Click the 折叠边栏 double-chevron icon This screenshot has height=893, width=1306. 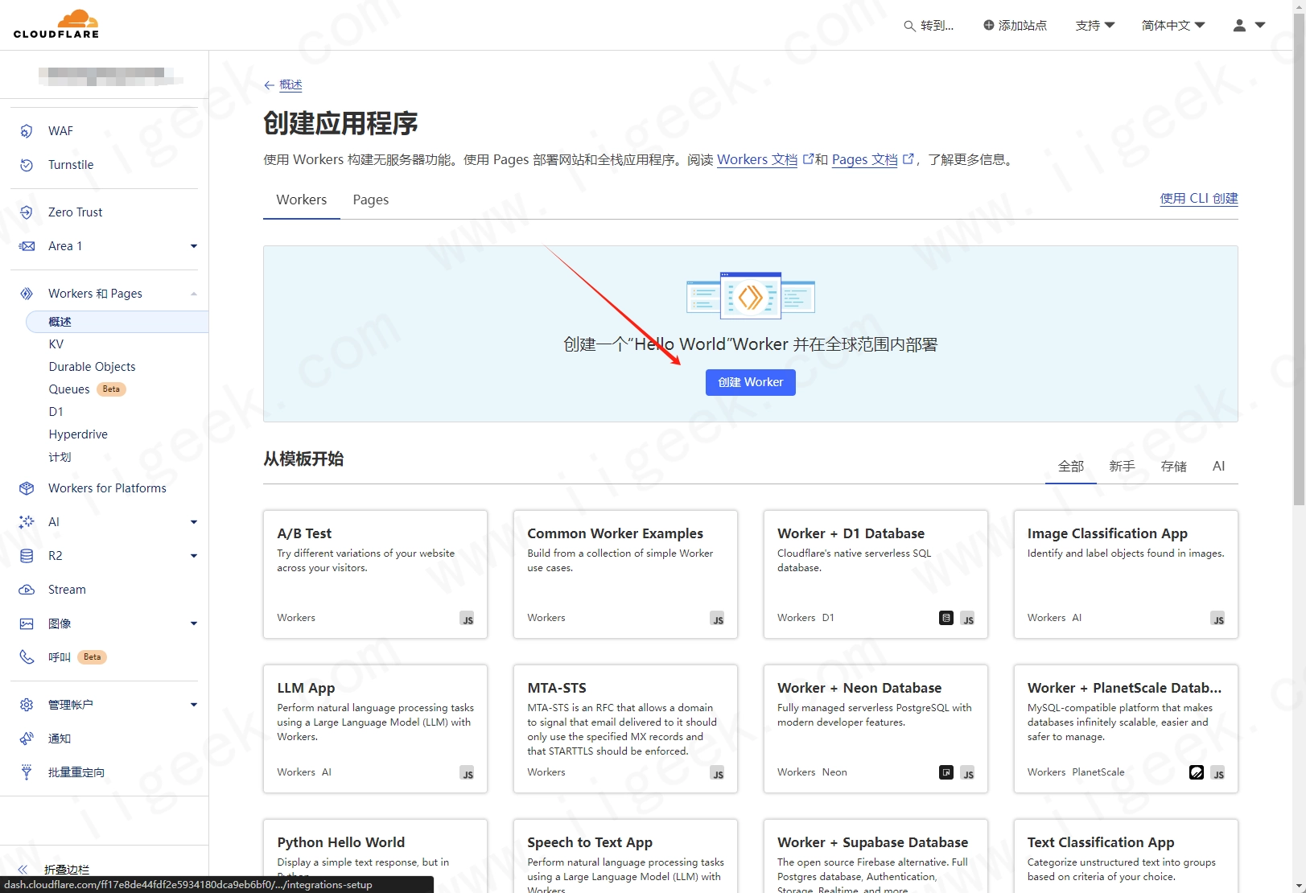pos(23,870)
